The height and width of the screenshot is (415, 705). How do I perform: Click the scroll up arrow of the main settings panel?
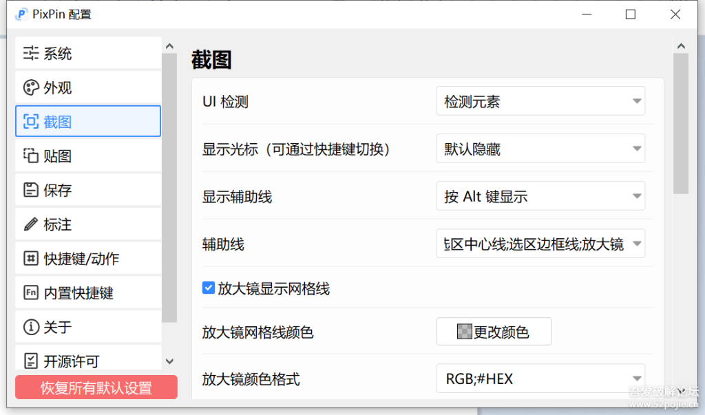tap(681, 46)
